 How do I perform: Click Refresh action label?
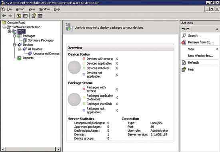click(x=193, y=62)
